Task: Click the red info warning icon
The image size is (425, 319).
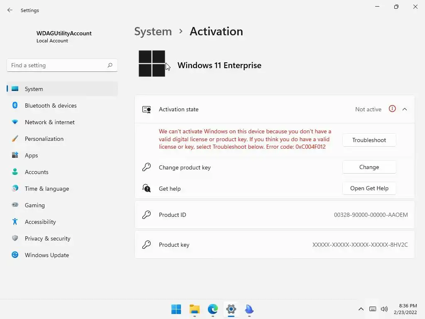Action: point(392,109)
